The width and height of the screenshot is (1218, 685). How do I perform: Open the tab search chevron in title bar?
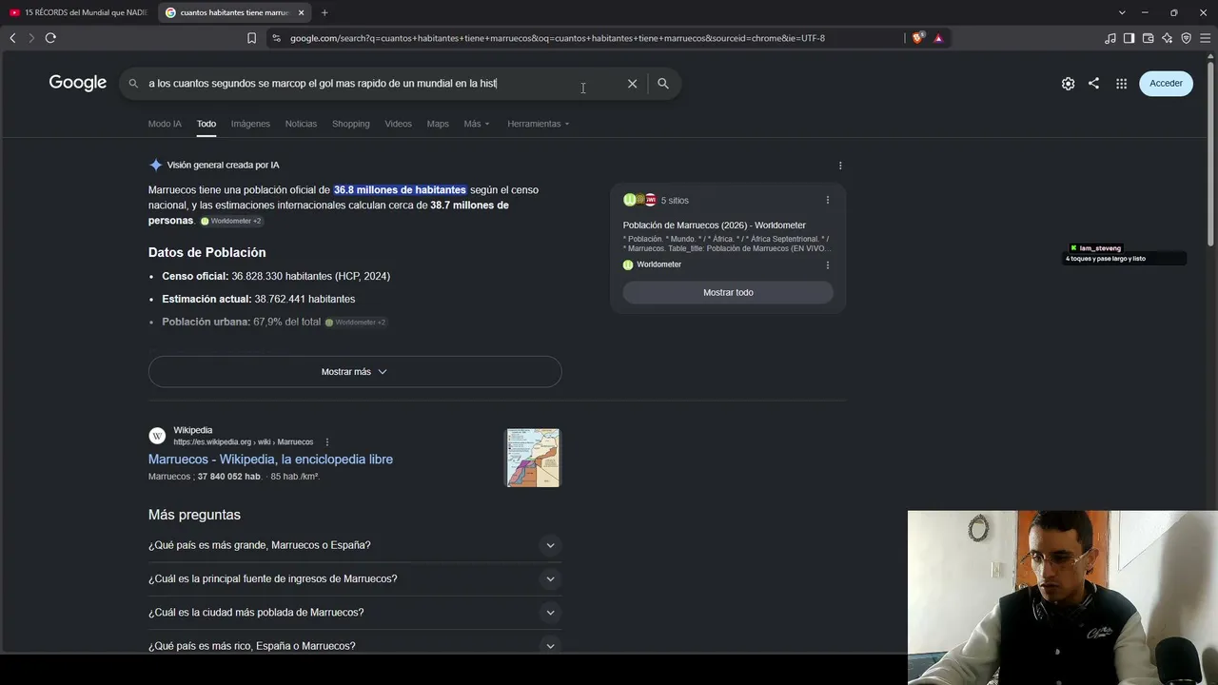[1122, 12]
